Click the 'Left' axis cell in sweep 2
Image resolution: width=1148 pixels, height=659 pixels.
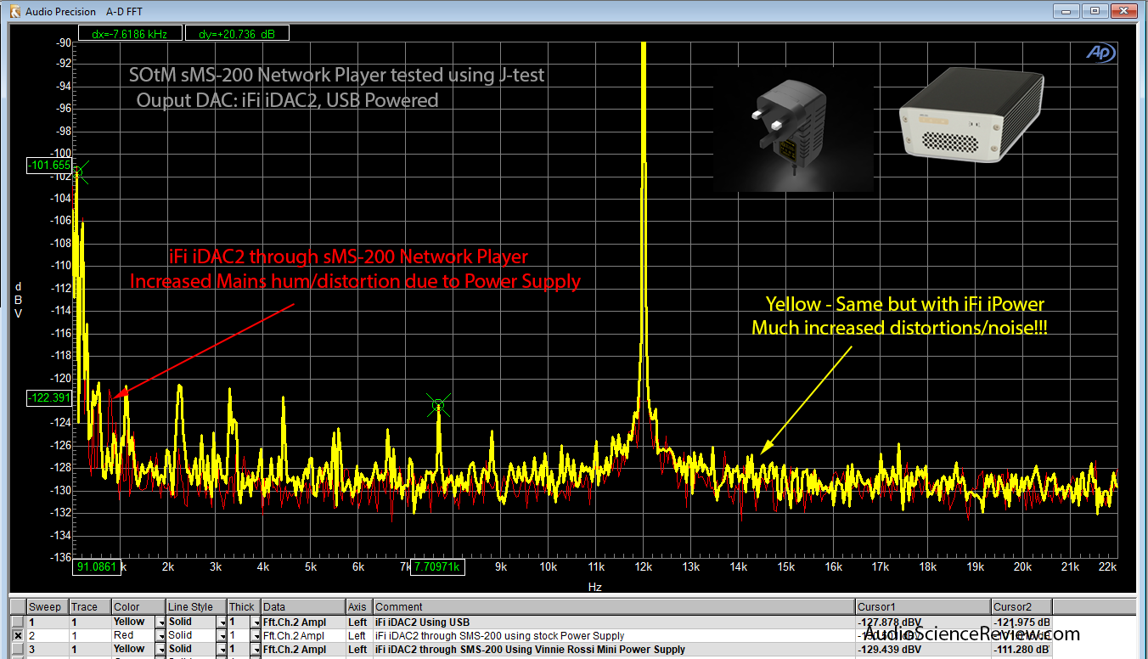pos(357,635)
